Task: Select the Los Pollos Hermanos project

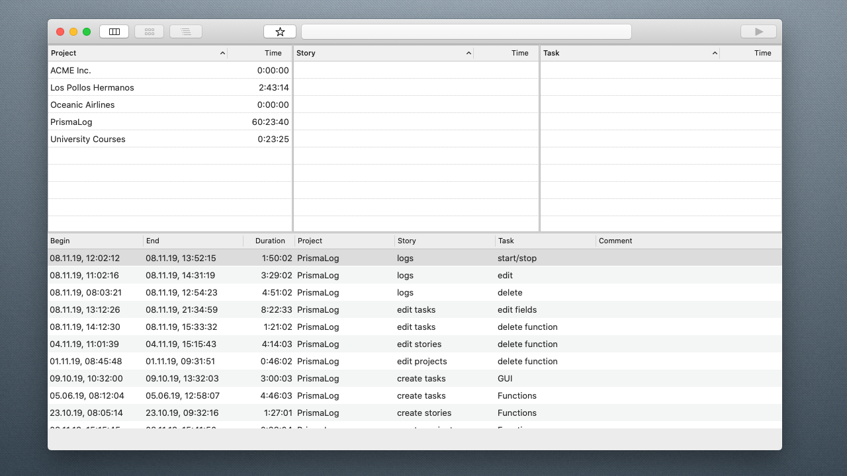Action: coord(170,87)
